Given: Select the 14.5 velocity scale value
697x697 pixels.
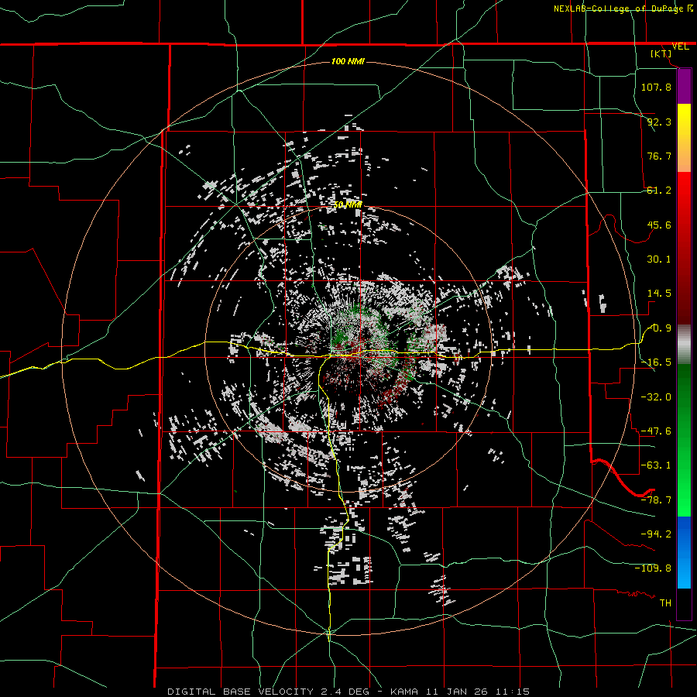Looking at the screenshot, I should (x=659, y=294).
